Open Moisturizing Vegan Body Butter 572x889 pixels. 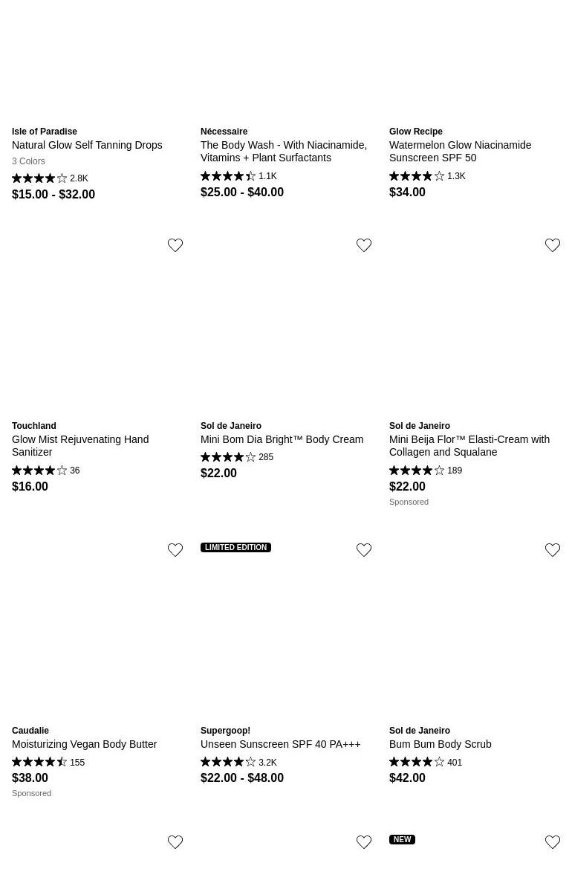[x=84, y=744]
